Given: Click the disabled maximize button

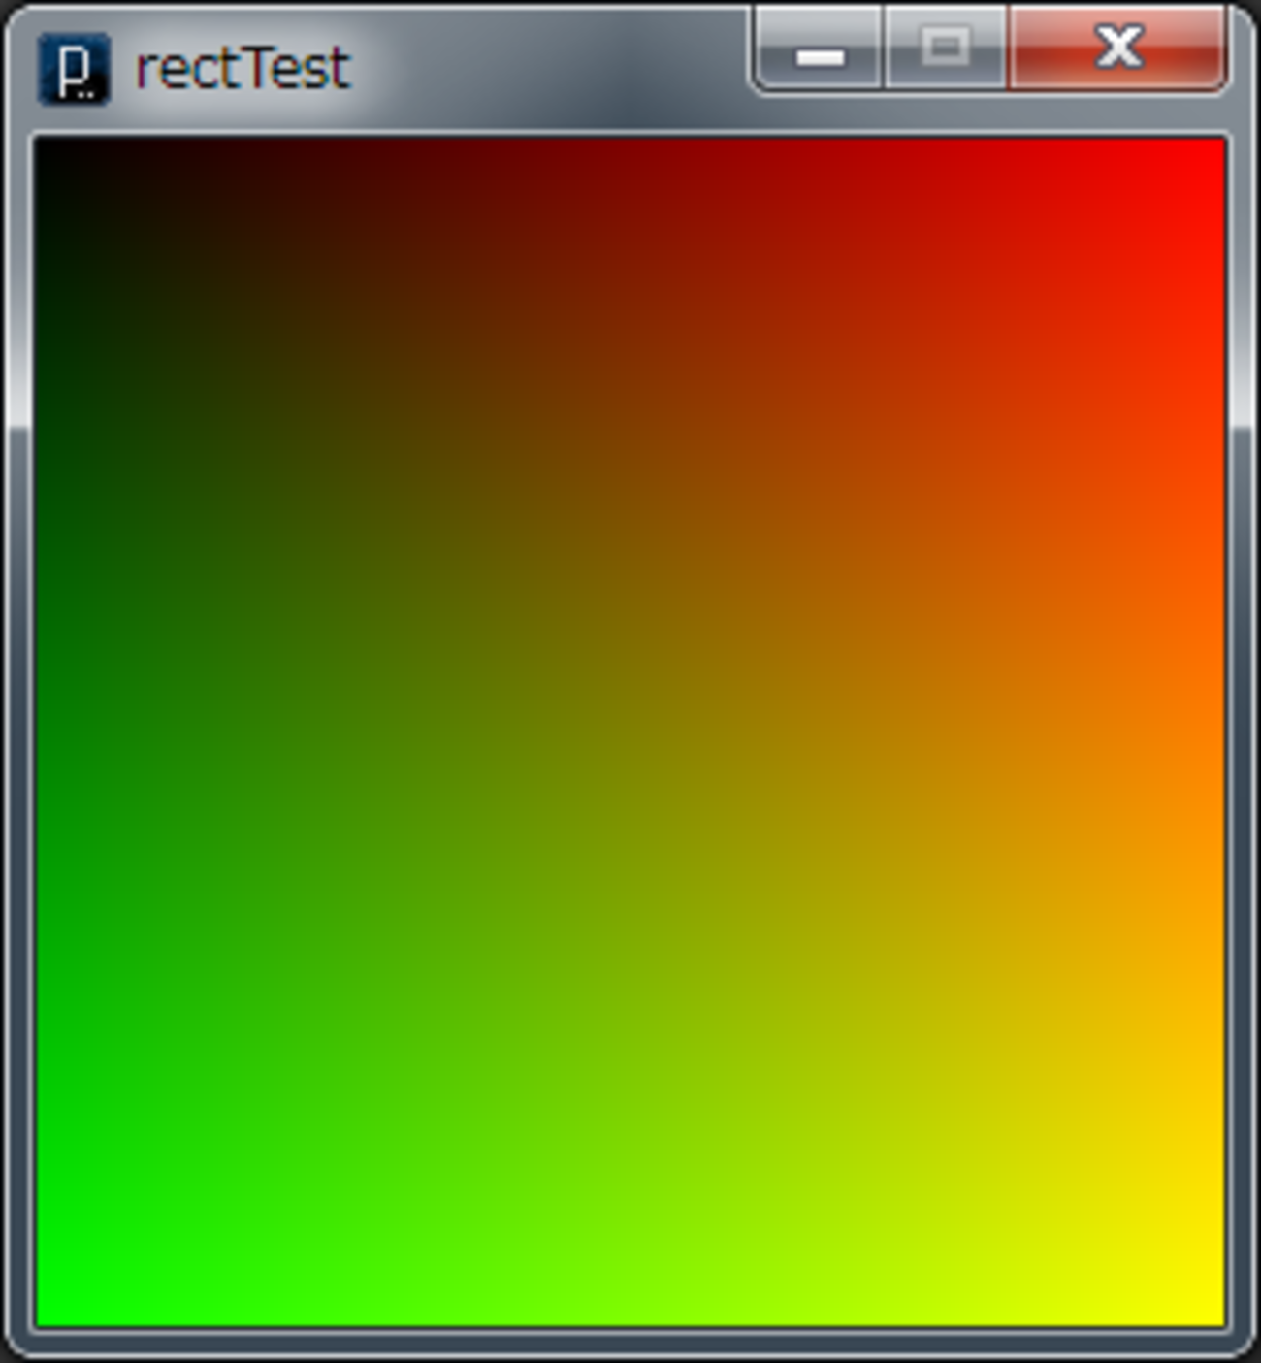Looking at the screenshot, I should pyautogui.click(x=945, y=49).
